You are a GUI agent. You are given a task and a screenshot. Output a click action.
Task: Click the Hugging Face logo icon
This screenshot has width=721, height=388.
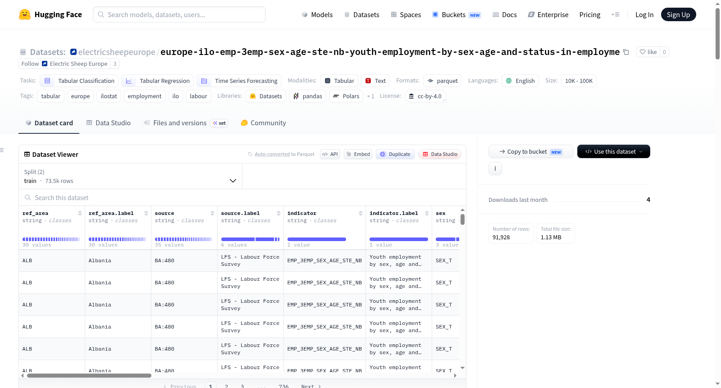(x=25, y=14)
